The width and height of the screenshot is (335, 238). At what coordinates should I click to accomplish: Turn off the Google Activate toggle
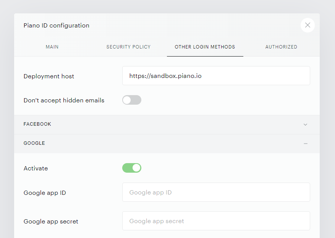click(x=132, y=168)
